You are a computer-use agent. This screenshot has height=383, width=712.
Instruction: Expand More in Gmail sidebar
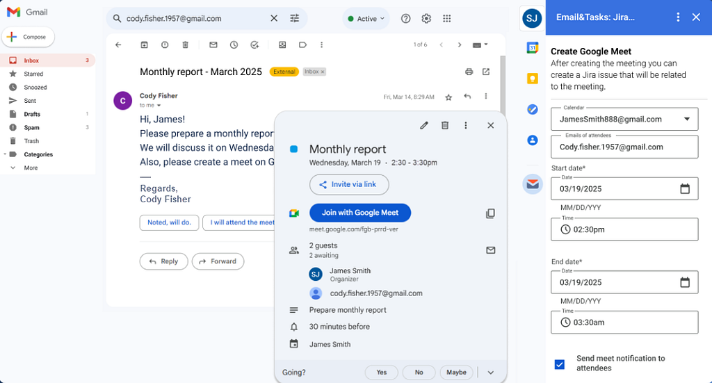31,168
